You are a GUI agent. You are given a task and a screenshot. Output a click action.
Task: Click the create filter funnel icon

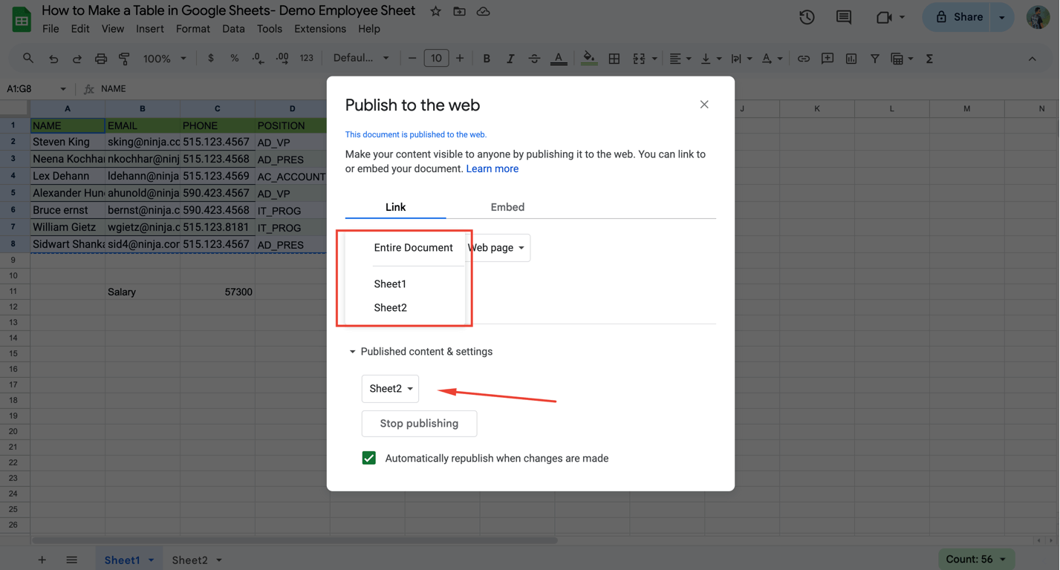click(x=875, y=59)
